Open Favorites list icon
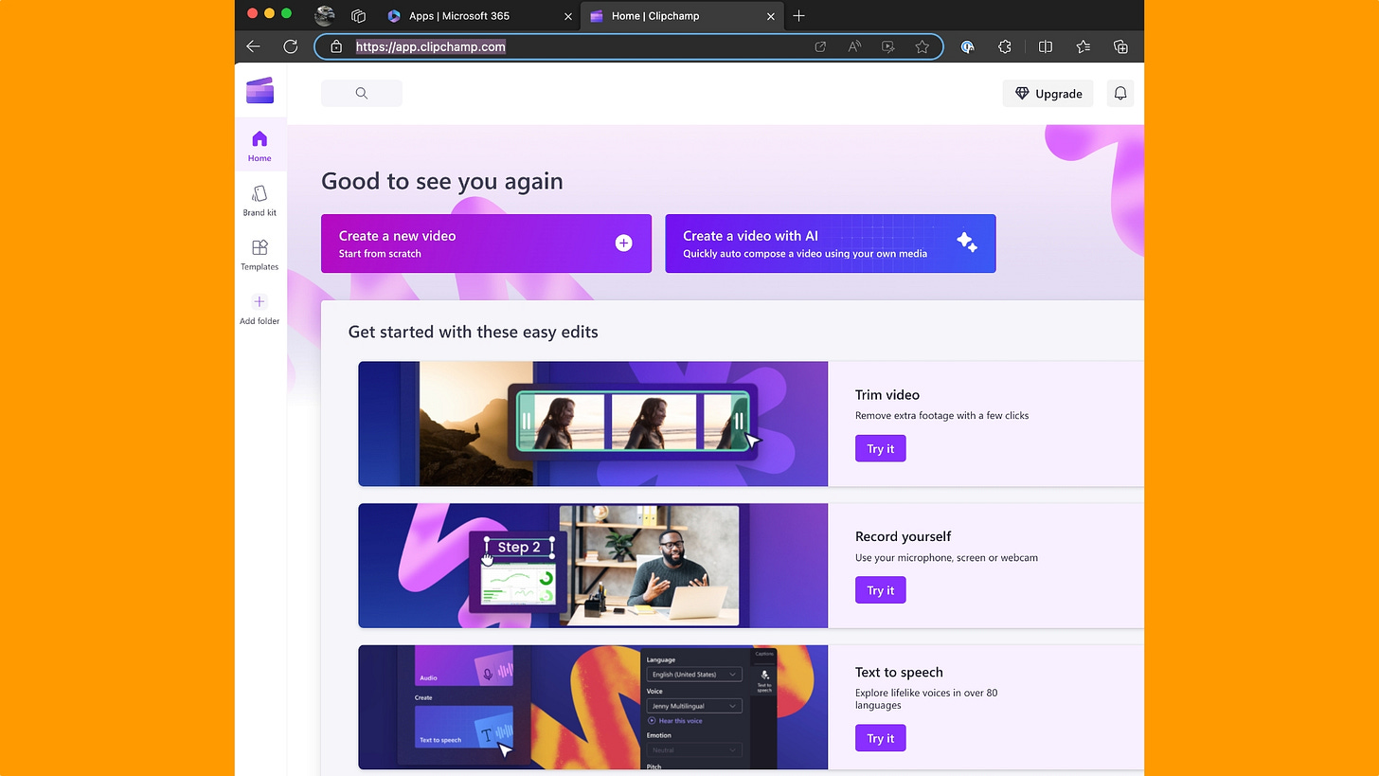1379x776 pixels. pos(1083,46)
